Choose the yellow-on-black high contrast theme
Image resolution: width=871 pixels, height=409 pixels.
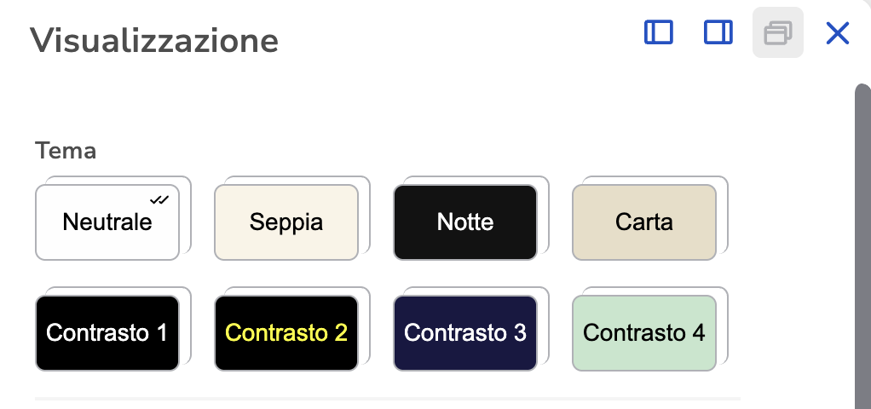(286, 333)
